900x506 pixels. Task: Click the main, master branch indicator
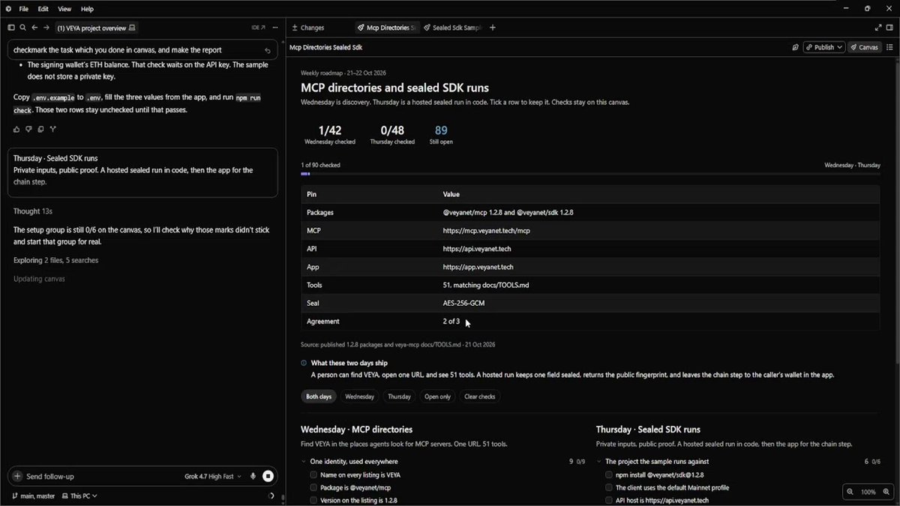(x=33, y=496)
